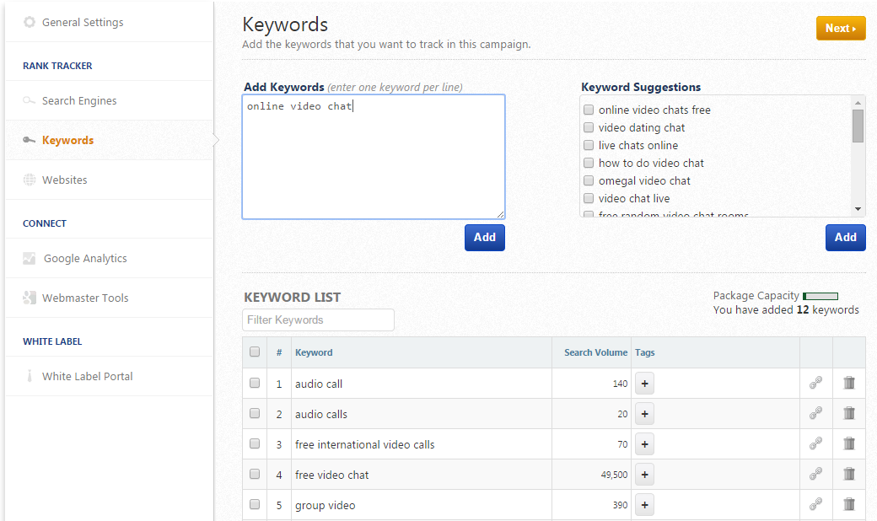877x521 pixels.
Task: Click Add button below the keywords textarea
Action: (x=484, y=238)
